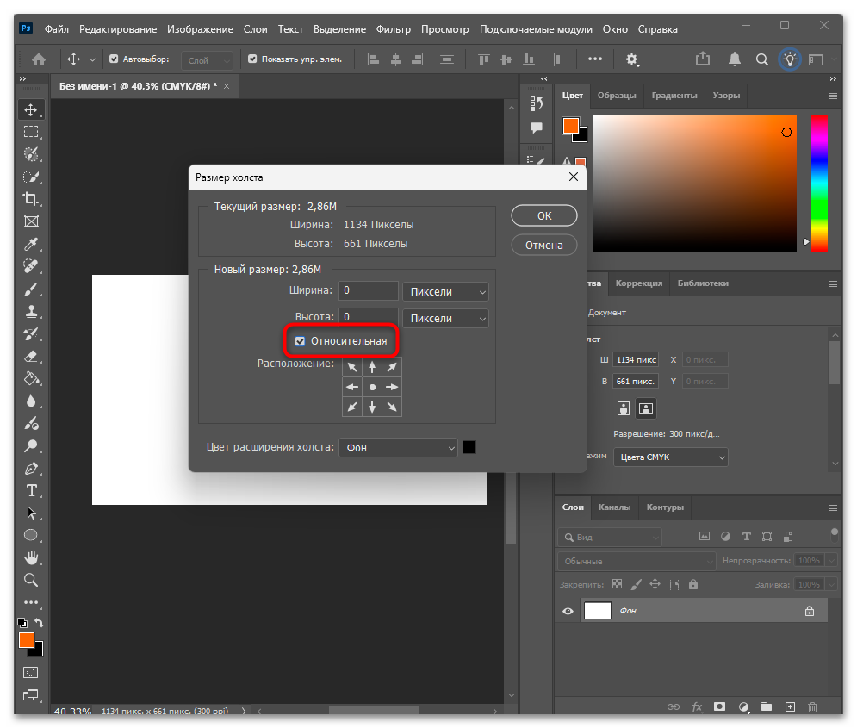
Task: Set anchor to top-left arrow
Action: click(x=352, y=367)
